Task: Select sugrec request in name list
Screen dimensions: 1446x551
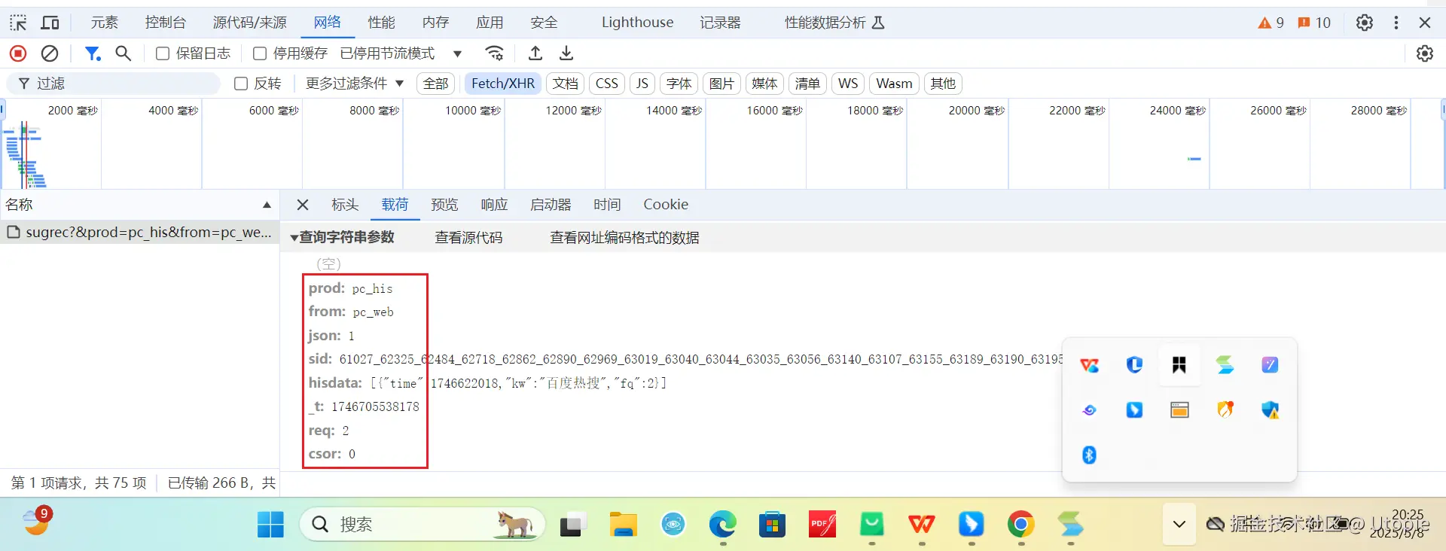Action: pos(140,233)
